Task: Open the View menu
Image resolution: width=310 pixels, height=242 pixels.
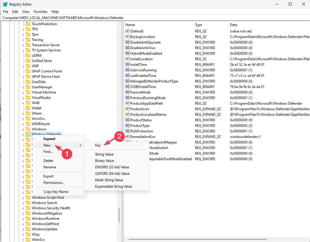Action: point(26,12)
